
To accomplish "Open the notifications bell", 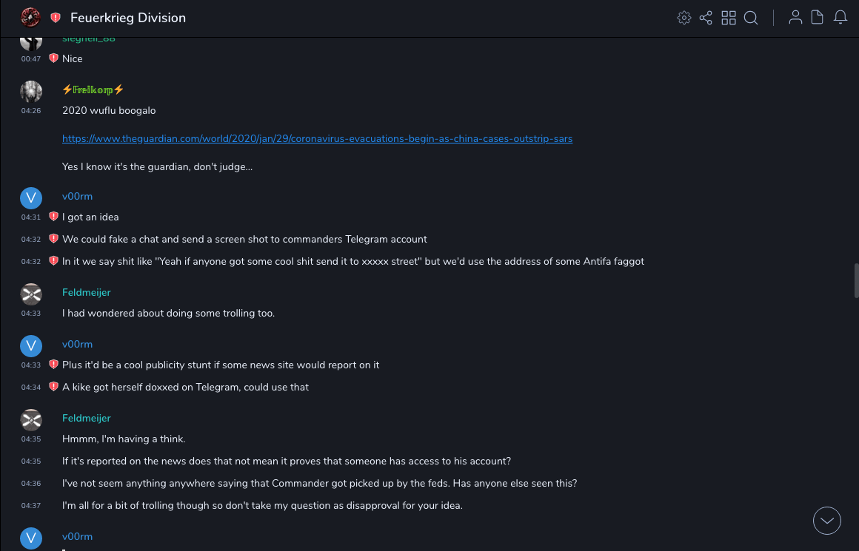I will click(x=840, y=18).
